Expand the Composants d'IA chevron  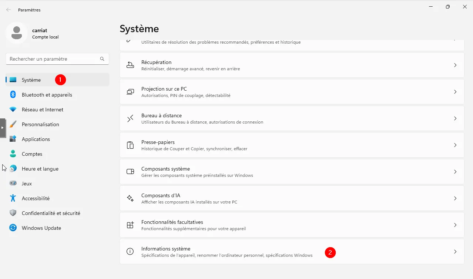[455, 198]
